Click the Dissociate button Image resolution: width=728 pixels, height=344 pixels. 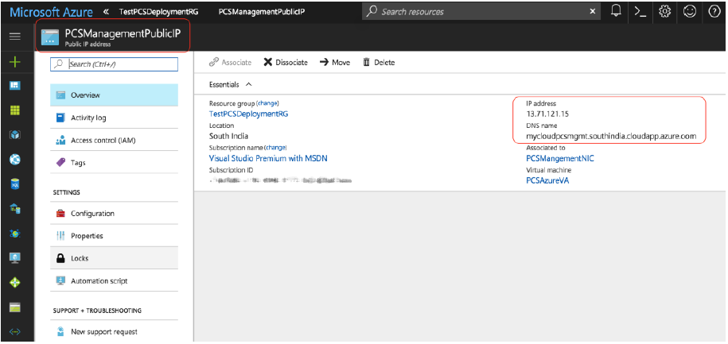pyautogui.click(x=286, y=62)
